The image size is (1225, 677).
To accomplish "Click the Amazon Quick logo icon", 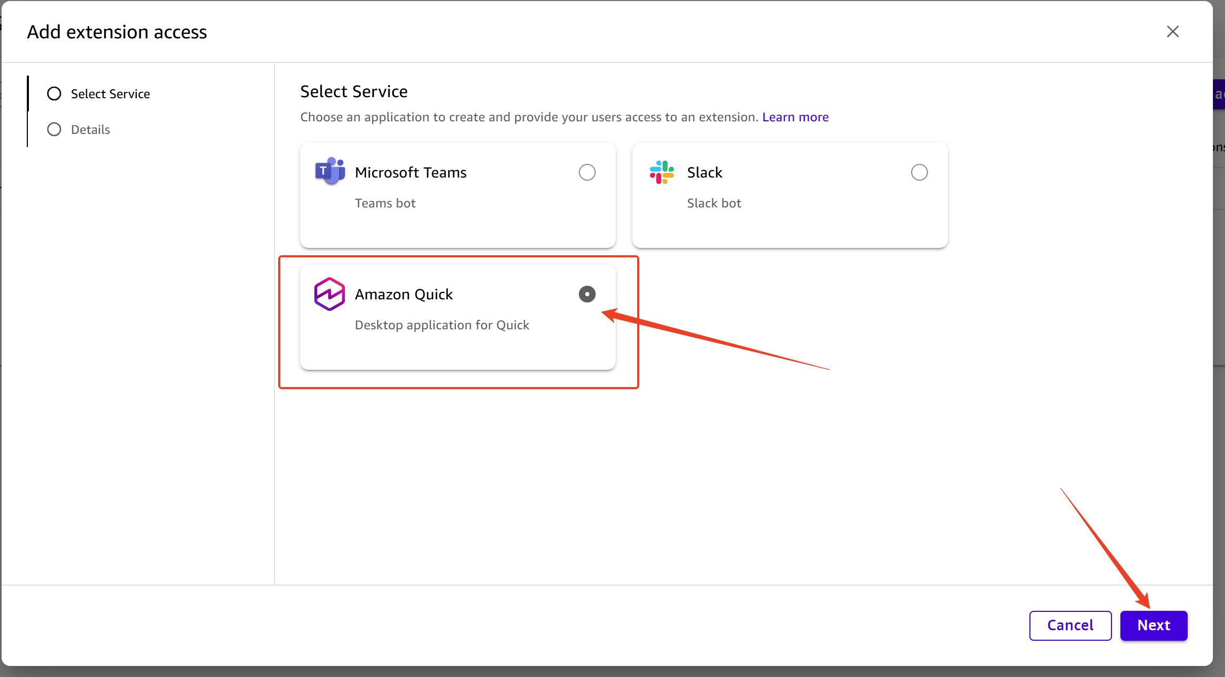I will [330, 294].
